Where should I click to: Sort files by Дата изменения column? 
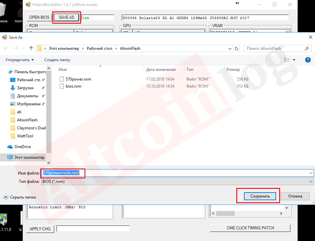point(161,70)
